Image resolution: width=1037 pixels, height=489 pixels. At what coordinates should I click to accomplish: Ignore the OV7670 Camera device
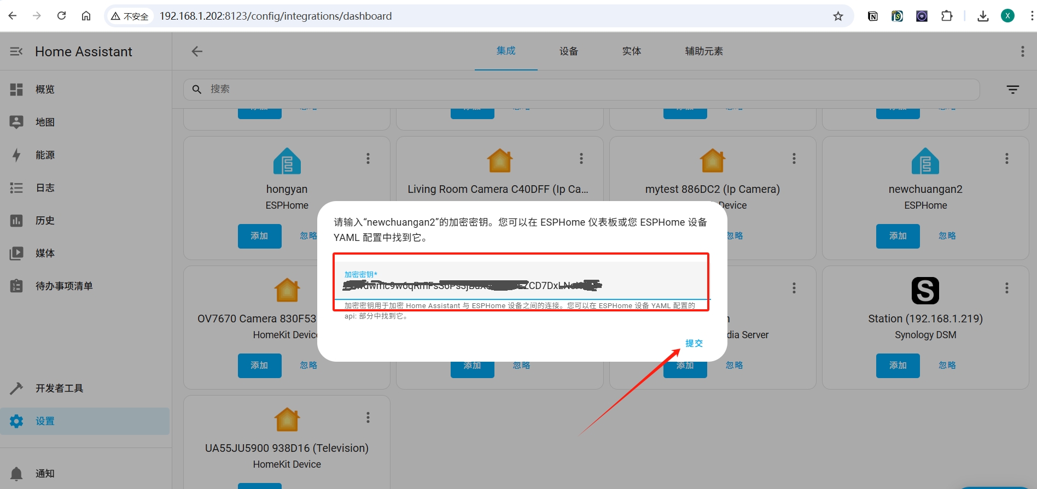tap(308, 366)
